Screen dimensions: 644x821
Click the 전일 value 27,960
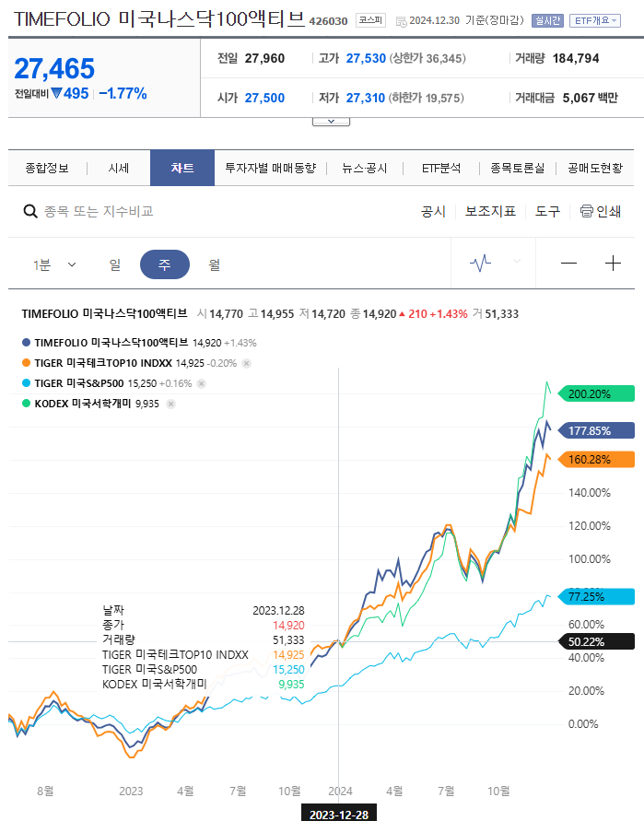click(x=265, y=58)
